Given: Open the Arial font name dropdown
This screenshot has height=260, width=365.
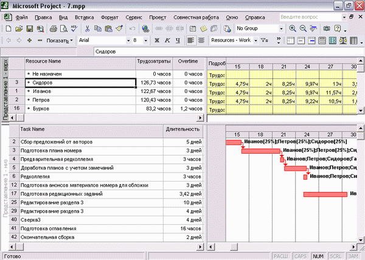Looking at the screenshot, I should [128, 41].
